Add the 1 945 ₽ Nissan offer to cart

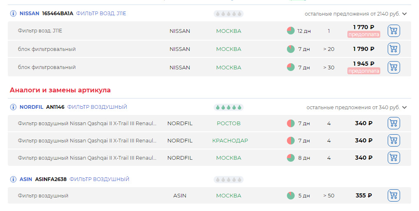point(393,67)
